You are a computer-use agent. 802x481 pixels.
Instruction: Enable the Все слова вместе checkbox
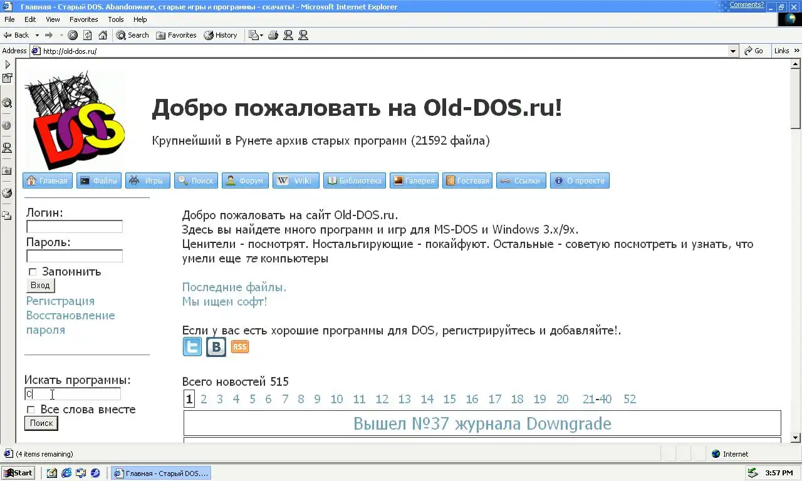coord(31,410)
